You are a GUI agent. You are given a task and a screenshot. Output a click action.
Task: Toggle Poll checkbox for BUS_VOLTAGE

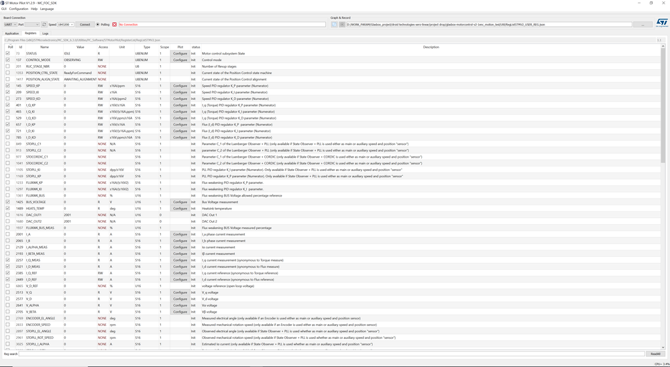pyautogui.click(x=7, y=202)
